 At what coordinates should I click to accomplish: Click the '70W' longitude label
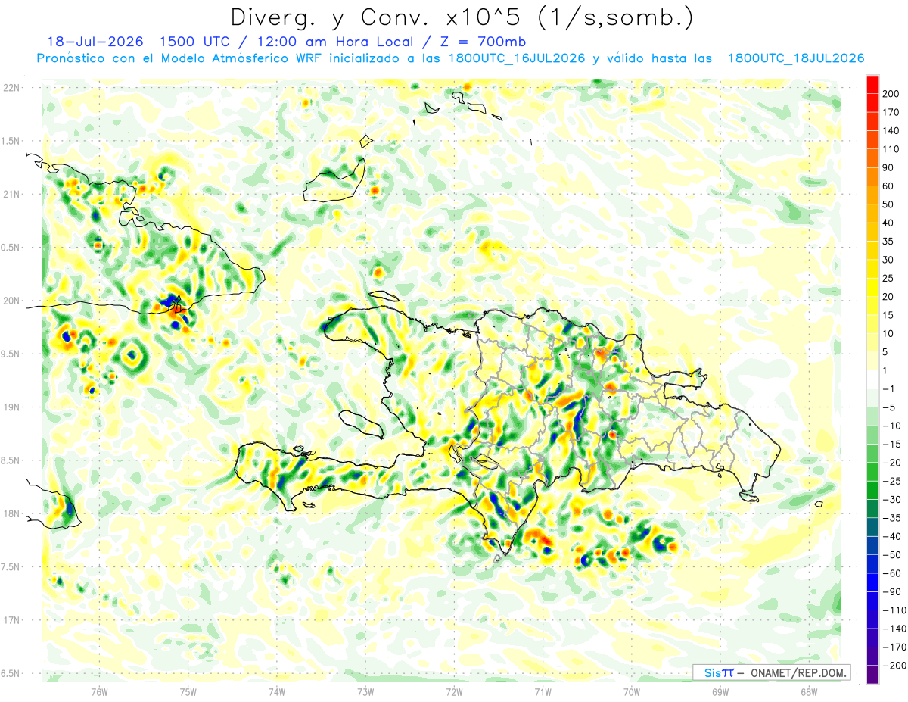click(632, 691)
